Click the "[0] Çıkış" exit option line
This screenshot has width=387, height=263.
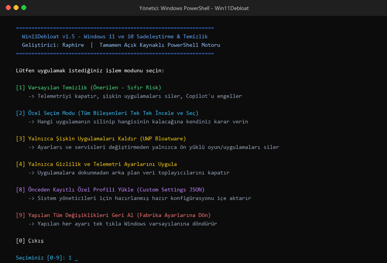click(x=30, y=241)
